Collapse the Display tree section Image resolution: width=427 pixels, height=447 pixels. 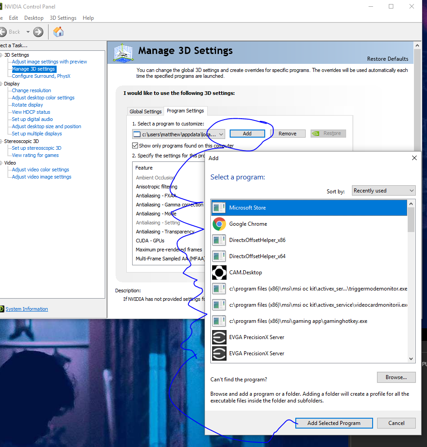1,84
